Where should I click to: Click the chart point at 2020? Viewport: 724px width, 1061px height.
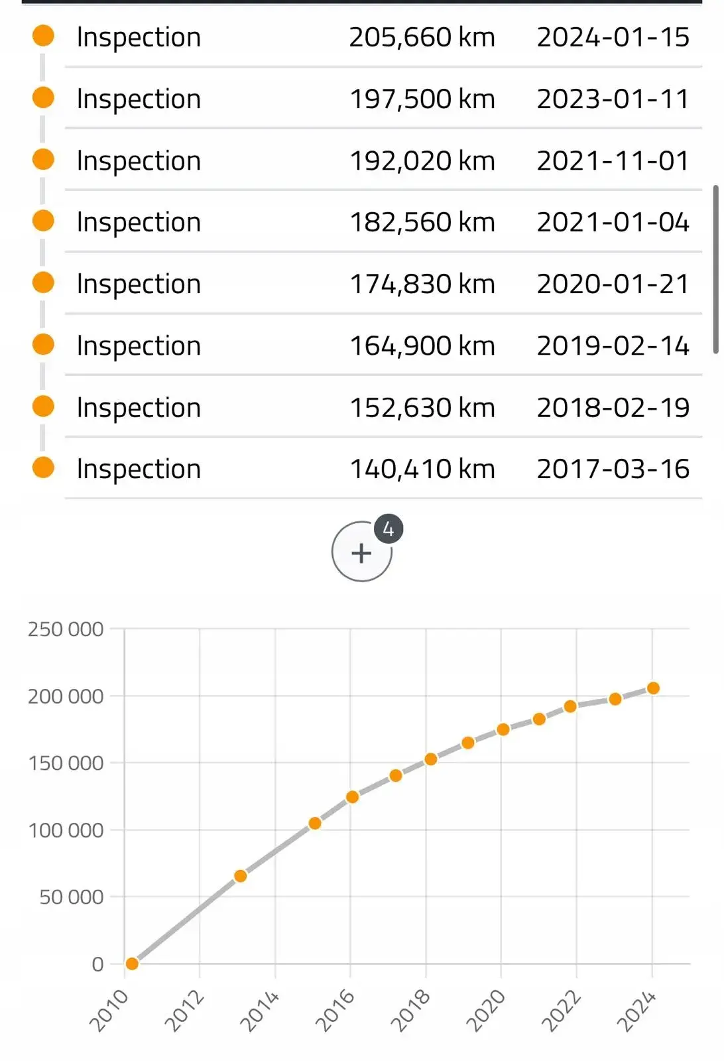(x=503, y=729)
